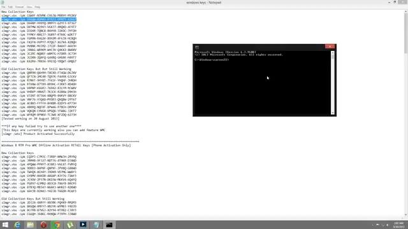Open the File menu in Notepad
This screenshot has height=229, width=408.
point(3,7)
